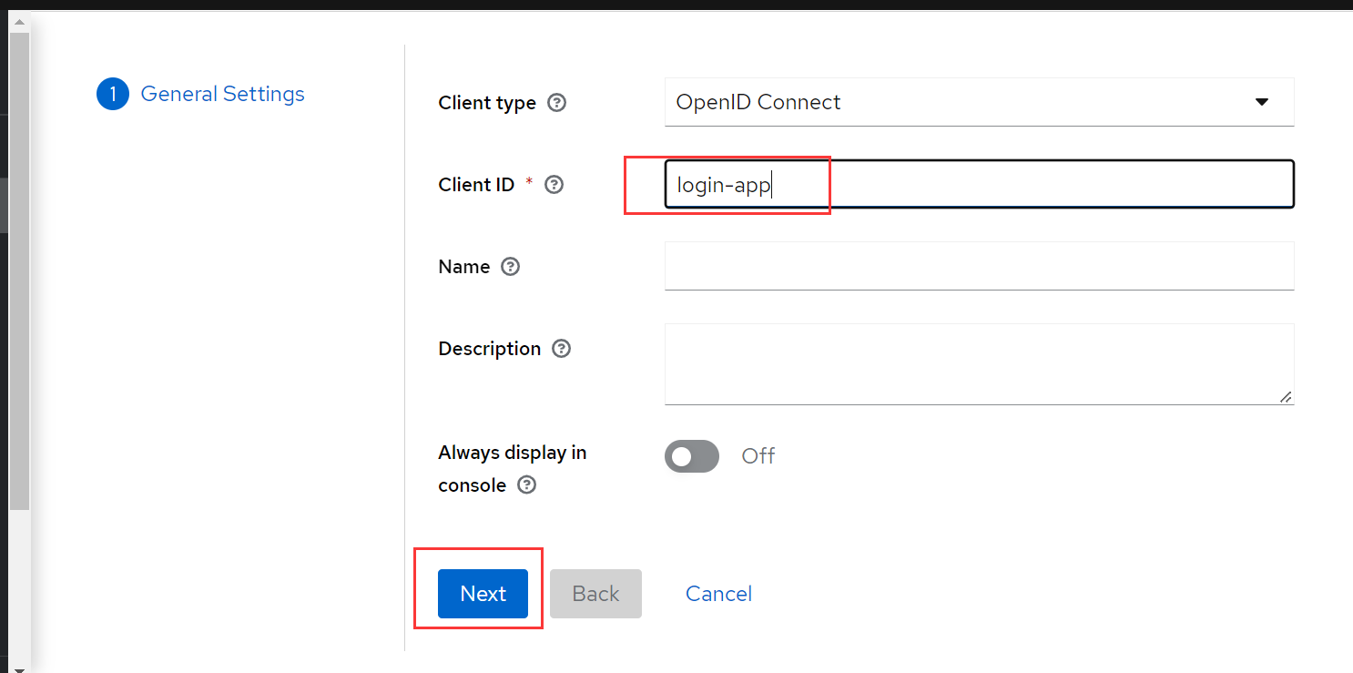Open help for Always display in console
The image size is (1353, 673).
coord(526,485)
